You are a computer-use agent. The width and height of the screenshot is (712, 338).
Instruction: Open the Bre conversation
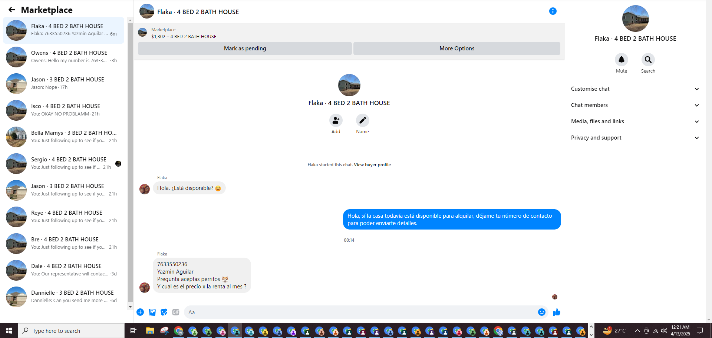64,244
